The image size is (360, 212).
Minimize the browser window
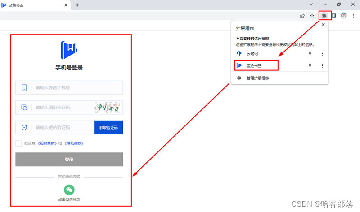click(x=325, y=4)
